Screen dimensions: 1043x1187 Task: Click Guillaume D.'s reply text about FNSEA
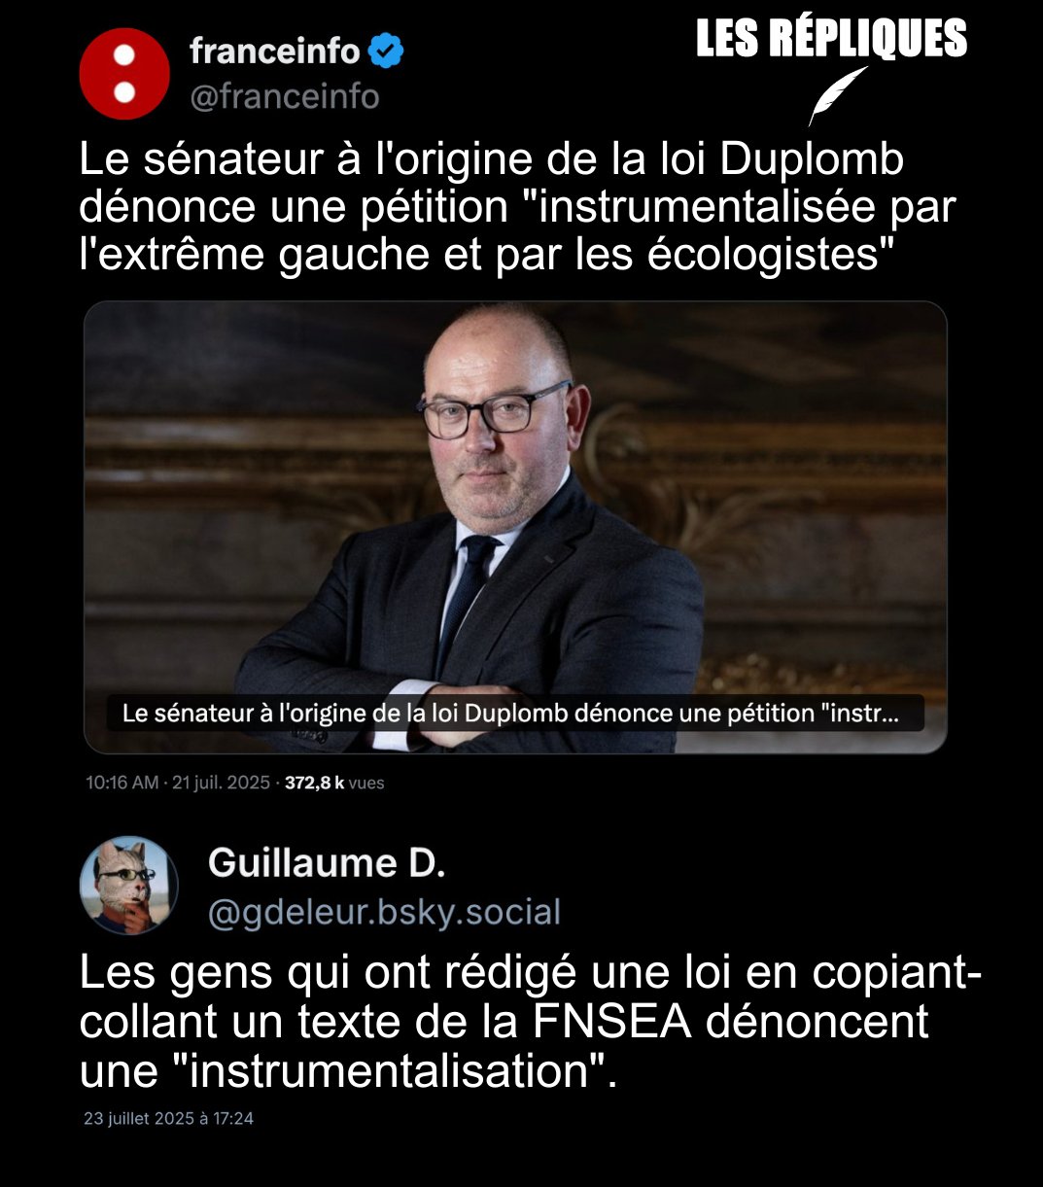click(x=530, y=1023)
